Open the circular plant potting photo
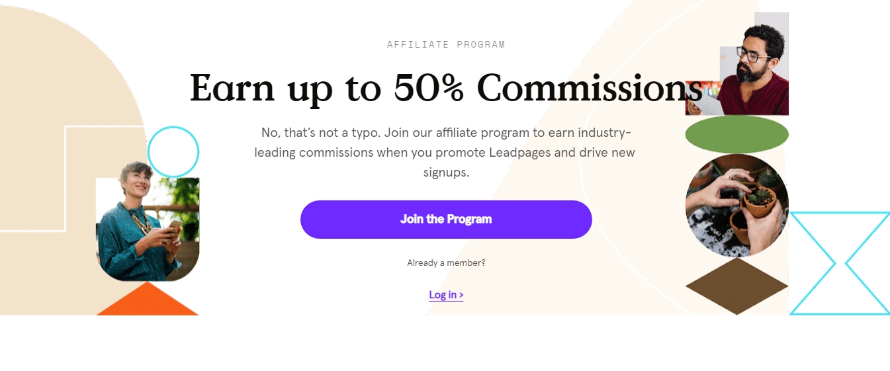The image size is (890, 371). pos(736,205)
